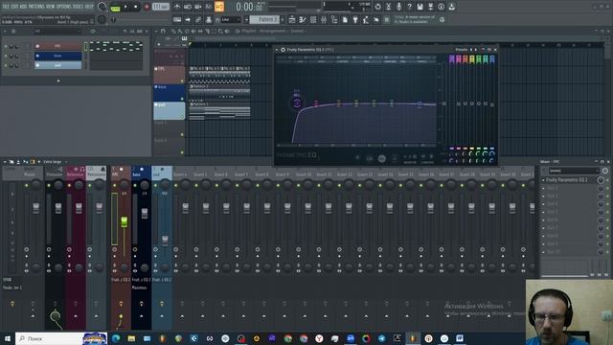This screenshot has width=613, height=345.
Task: Toggle the metronome icon in the toolbar
Action: click(177, 7)
